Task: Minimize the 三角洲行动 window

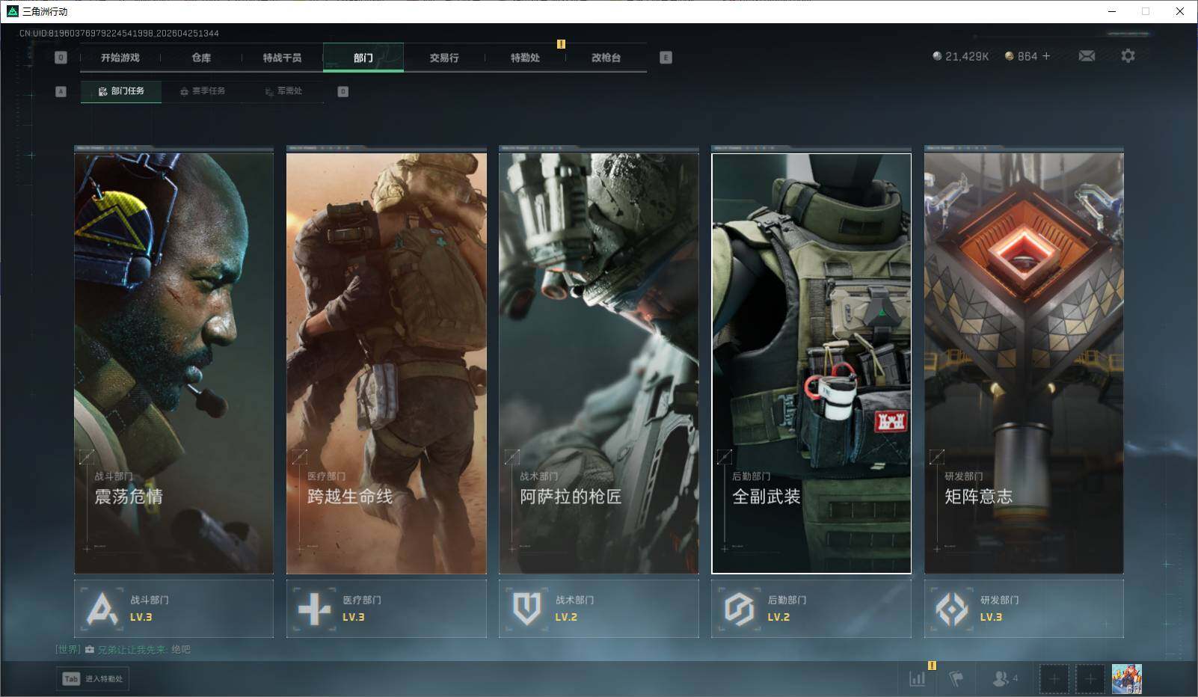Action: [x=1111, y=11]
